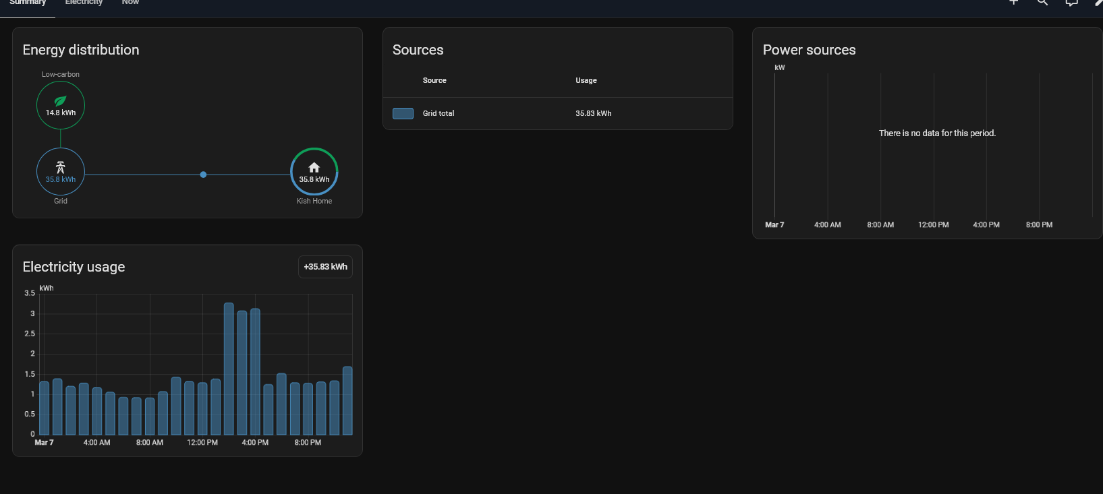Open the assistant chat bubble icon

coord(1071,2)
